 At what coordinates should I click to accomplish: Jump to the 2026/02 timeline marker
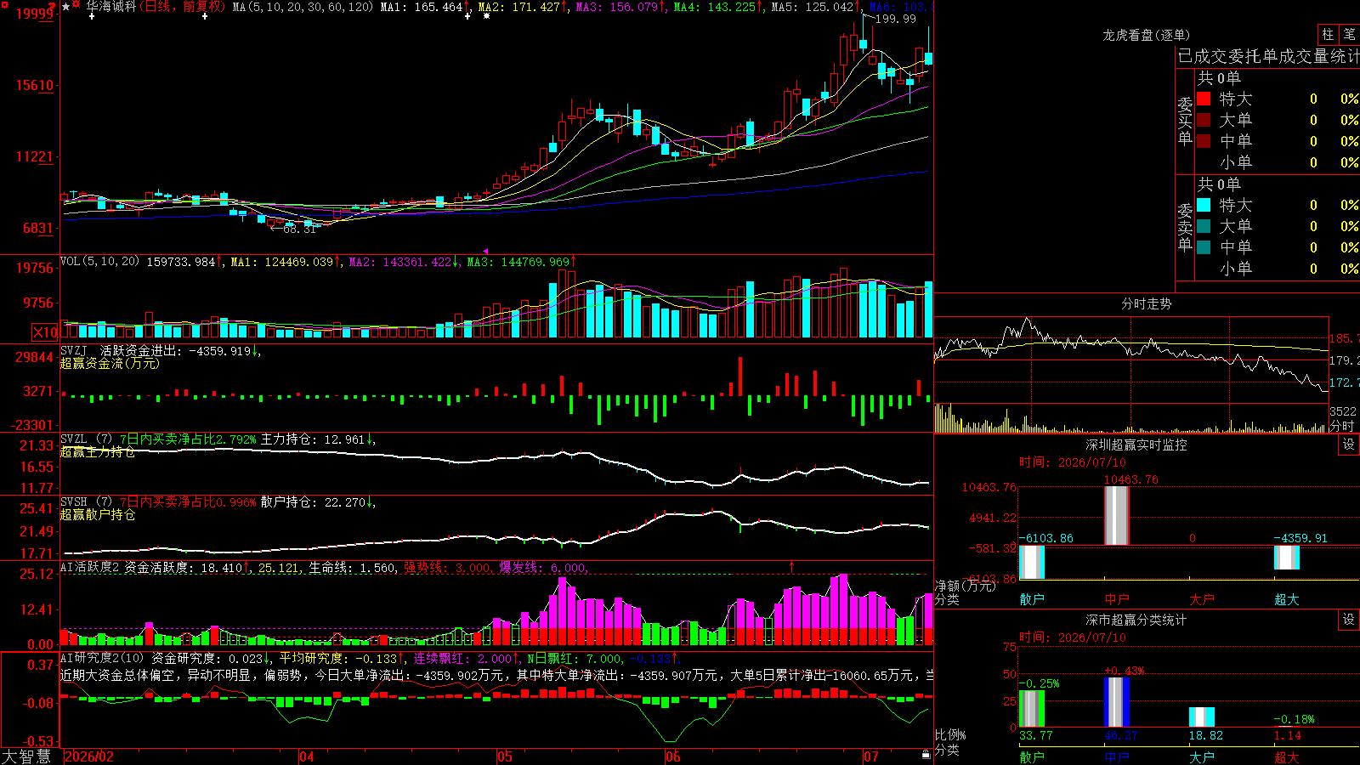pyautogui.click(x=89, y=756)
